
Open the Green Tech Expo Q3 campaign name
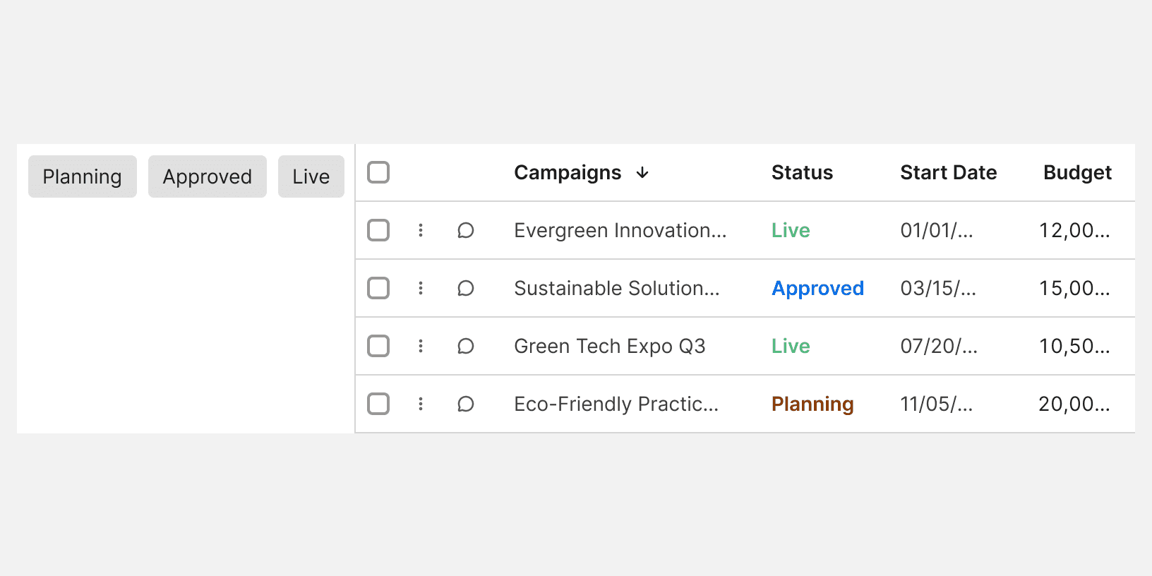point(609,346)
